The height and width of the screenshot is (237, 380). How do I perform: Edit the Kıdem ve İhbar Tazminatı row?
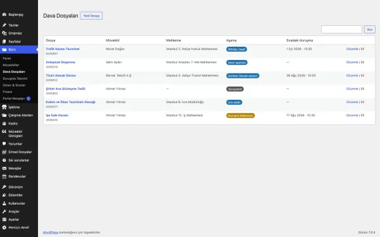pyautogui.click(x=352, y=102)
